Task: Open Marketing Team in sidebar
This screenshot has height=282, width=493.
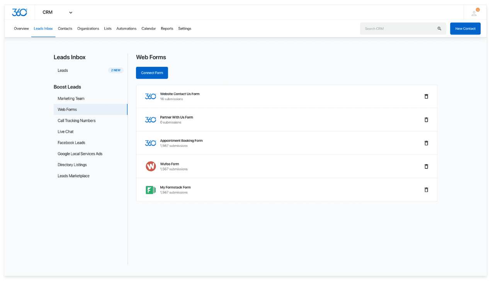Action: click(71, 99)
